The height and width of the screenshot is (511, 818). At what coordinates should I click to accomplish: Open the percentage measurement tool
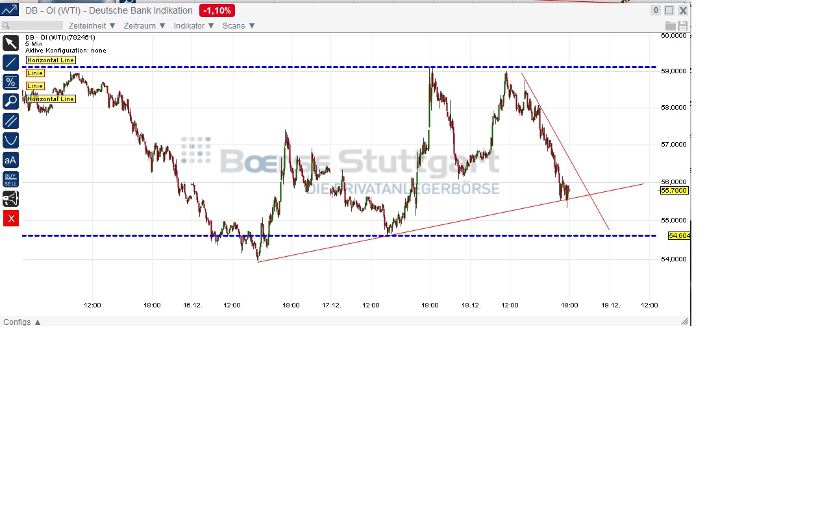point(10,82)
